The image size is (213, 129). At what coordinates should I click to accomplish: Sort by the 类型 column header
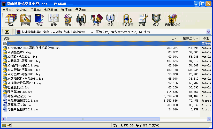(206, 39)
